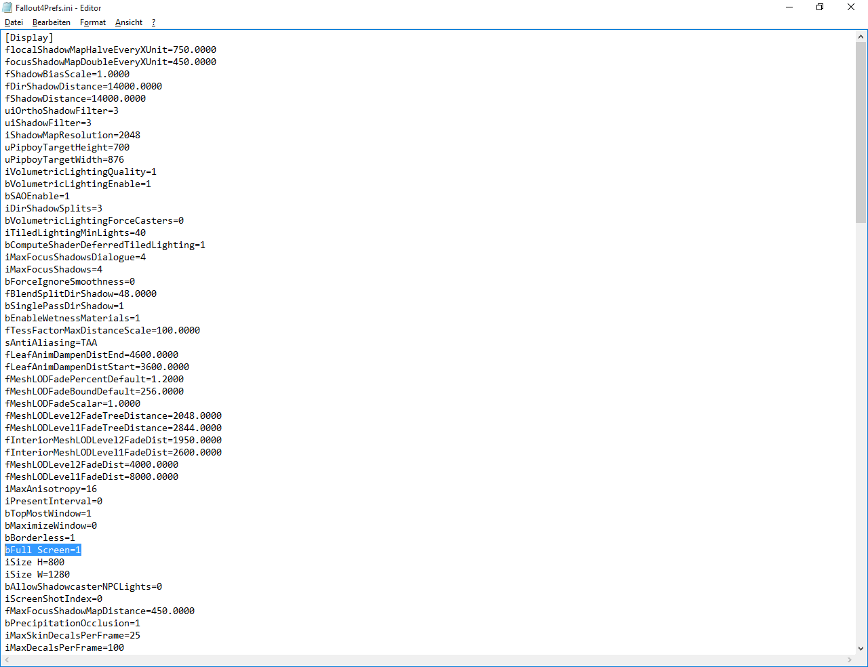Click line iSize H=800

click(35, 562)
